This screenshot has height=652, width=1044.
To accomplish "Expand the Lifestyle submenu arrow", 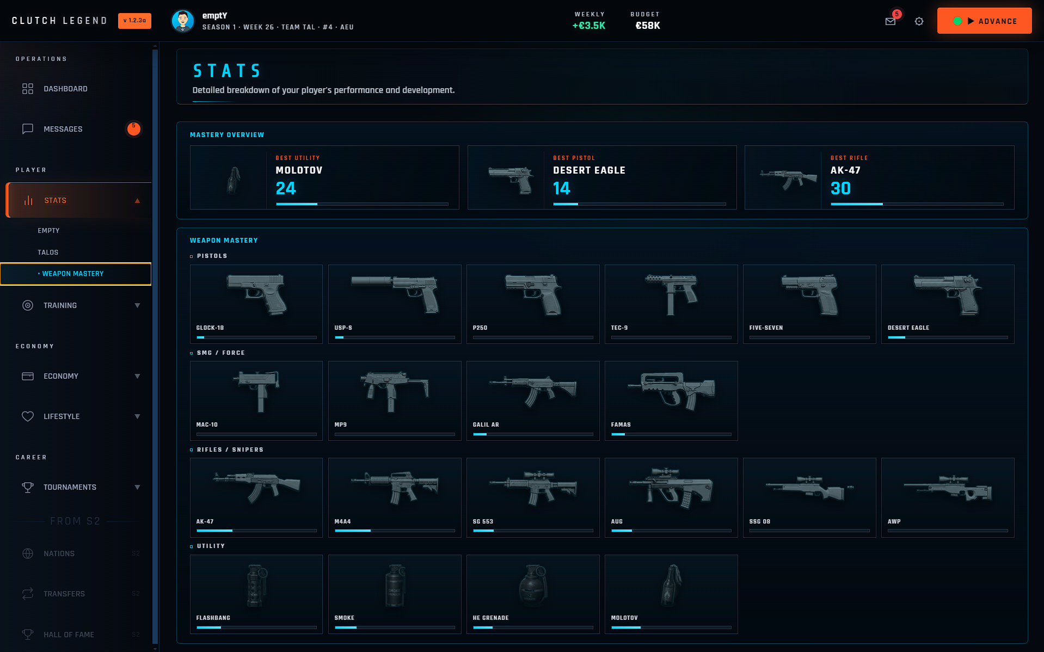I will [137, 416].
